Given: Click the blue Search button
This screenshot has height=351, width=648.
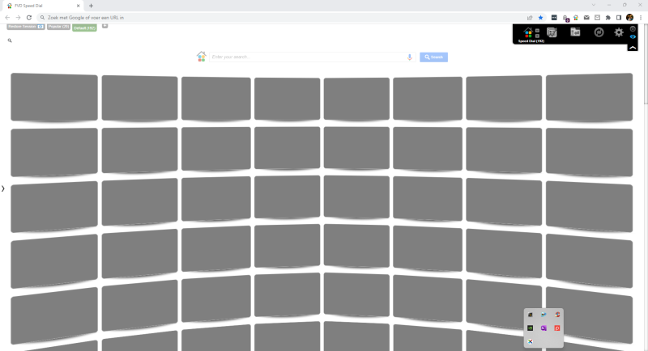Looking at the screenshot, I should [433, 57].
